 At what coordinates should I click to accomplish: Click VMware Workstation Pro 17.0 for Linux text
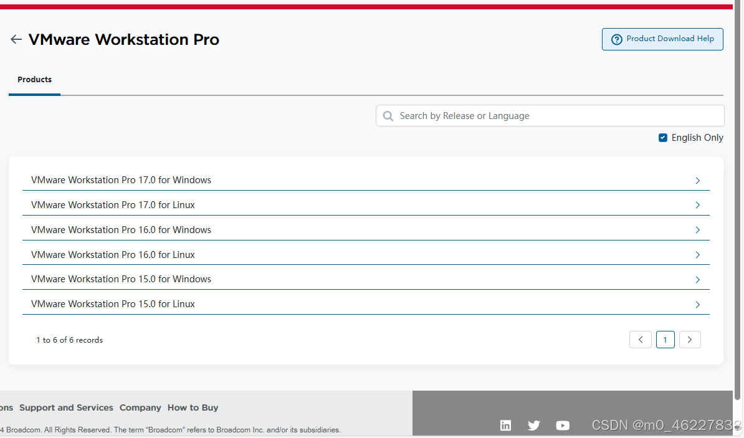[x=113, y=205]
